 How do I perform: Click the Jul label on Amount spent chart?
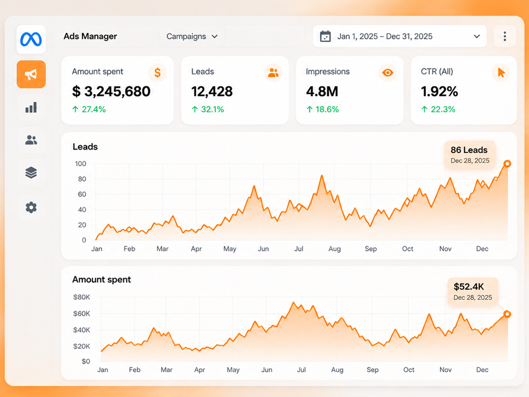(301, 370)
